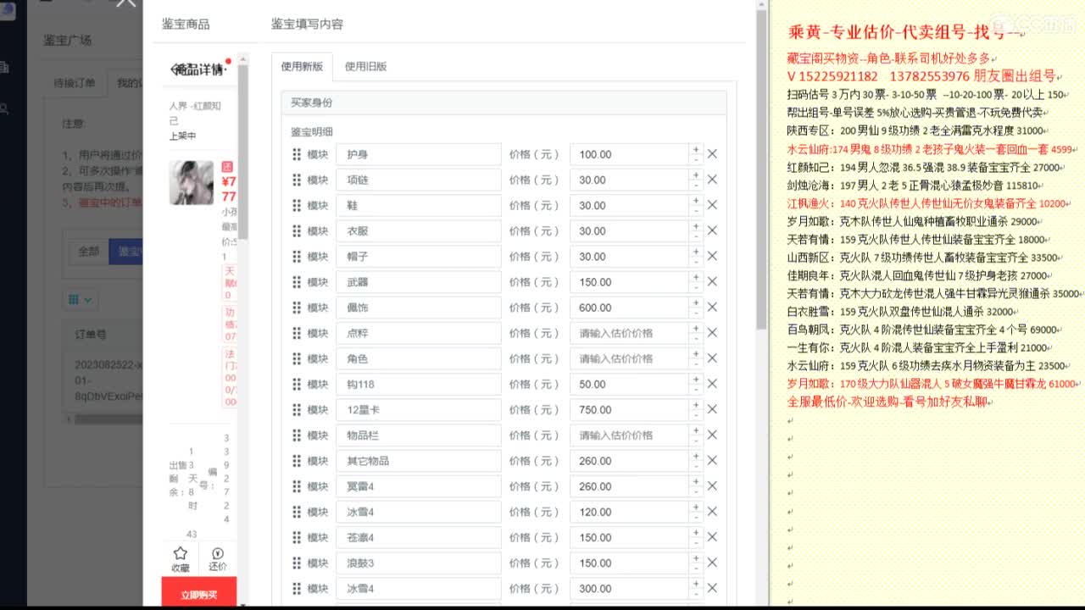
Task: Delete the 项链 row using the X icon
Action: 712,180
